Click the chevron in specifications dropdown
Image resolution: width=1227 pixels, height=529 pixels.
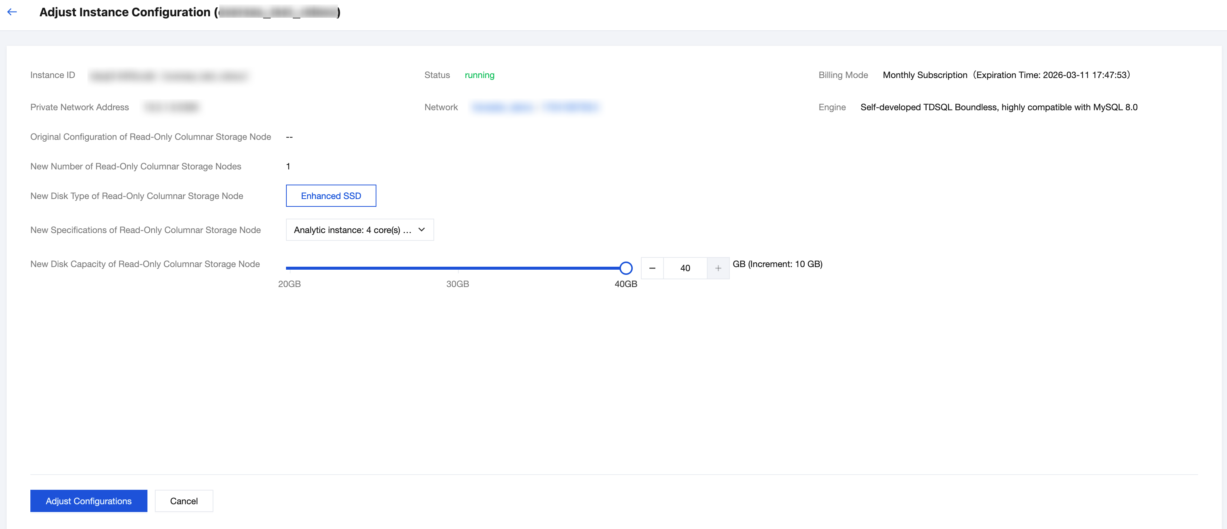pos(421,230)
